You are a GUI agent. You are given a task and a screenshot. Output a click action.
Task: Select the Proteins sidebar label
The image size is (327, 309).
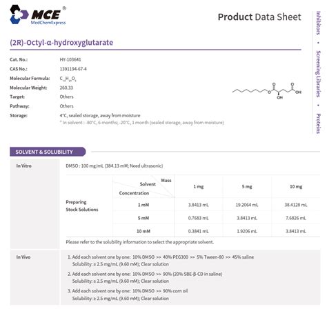click(318, 123)
